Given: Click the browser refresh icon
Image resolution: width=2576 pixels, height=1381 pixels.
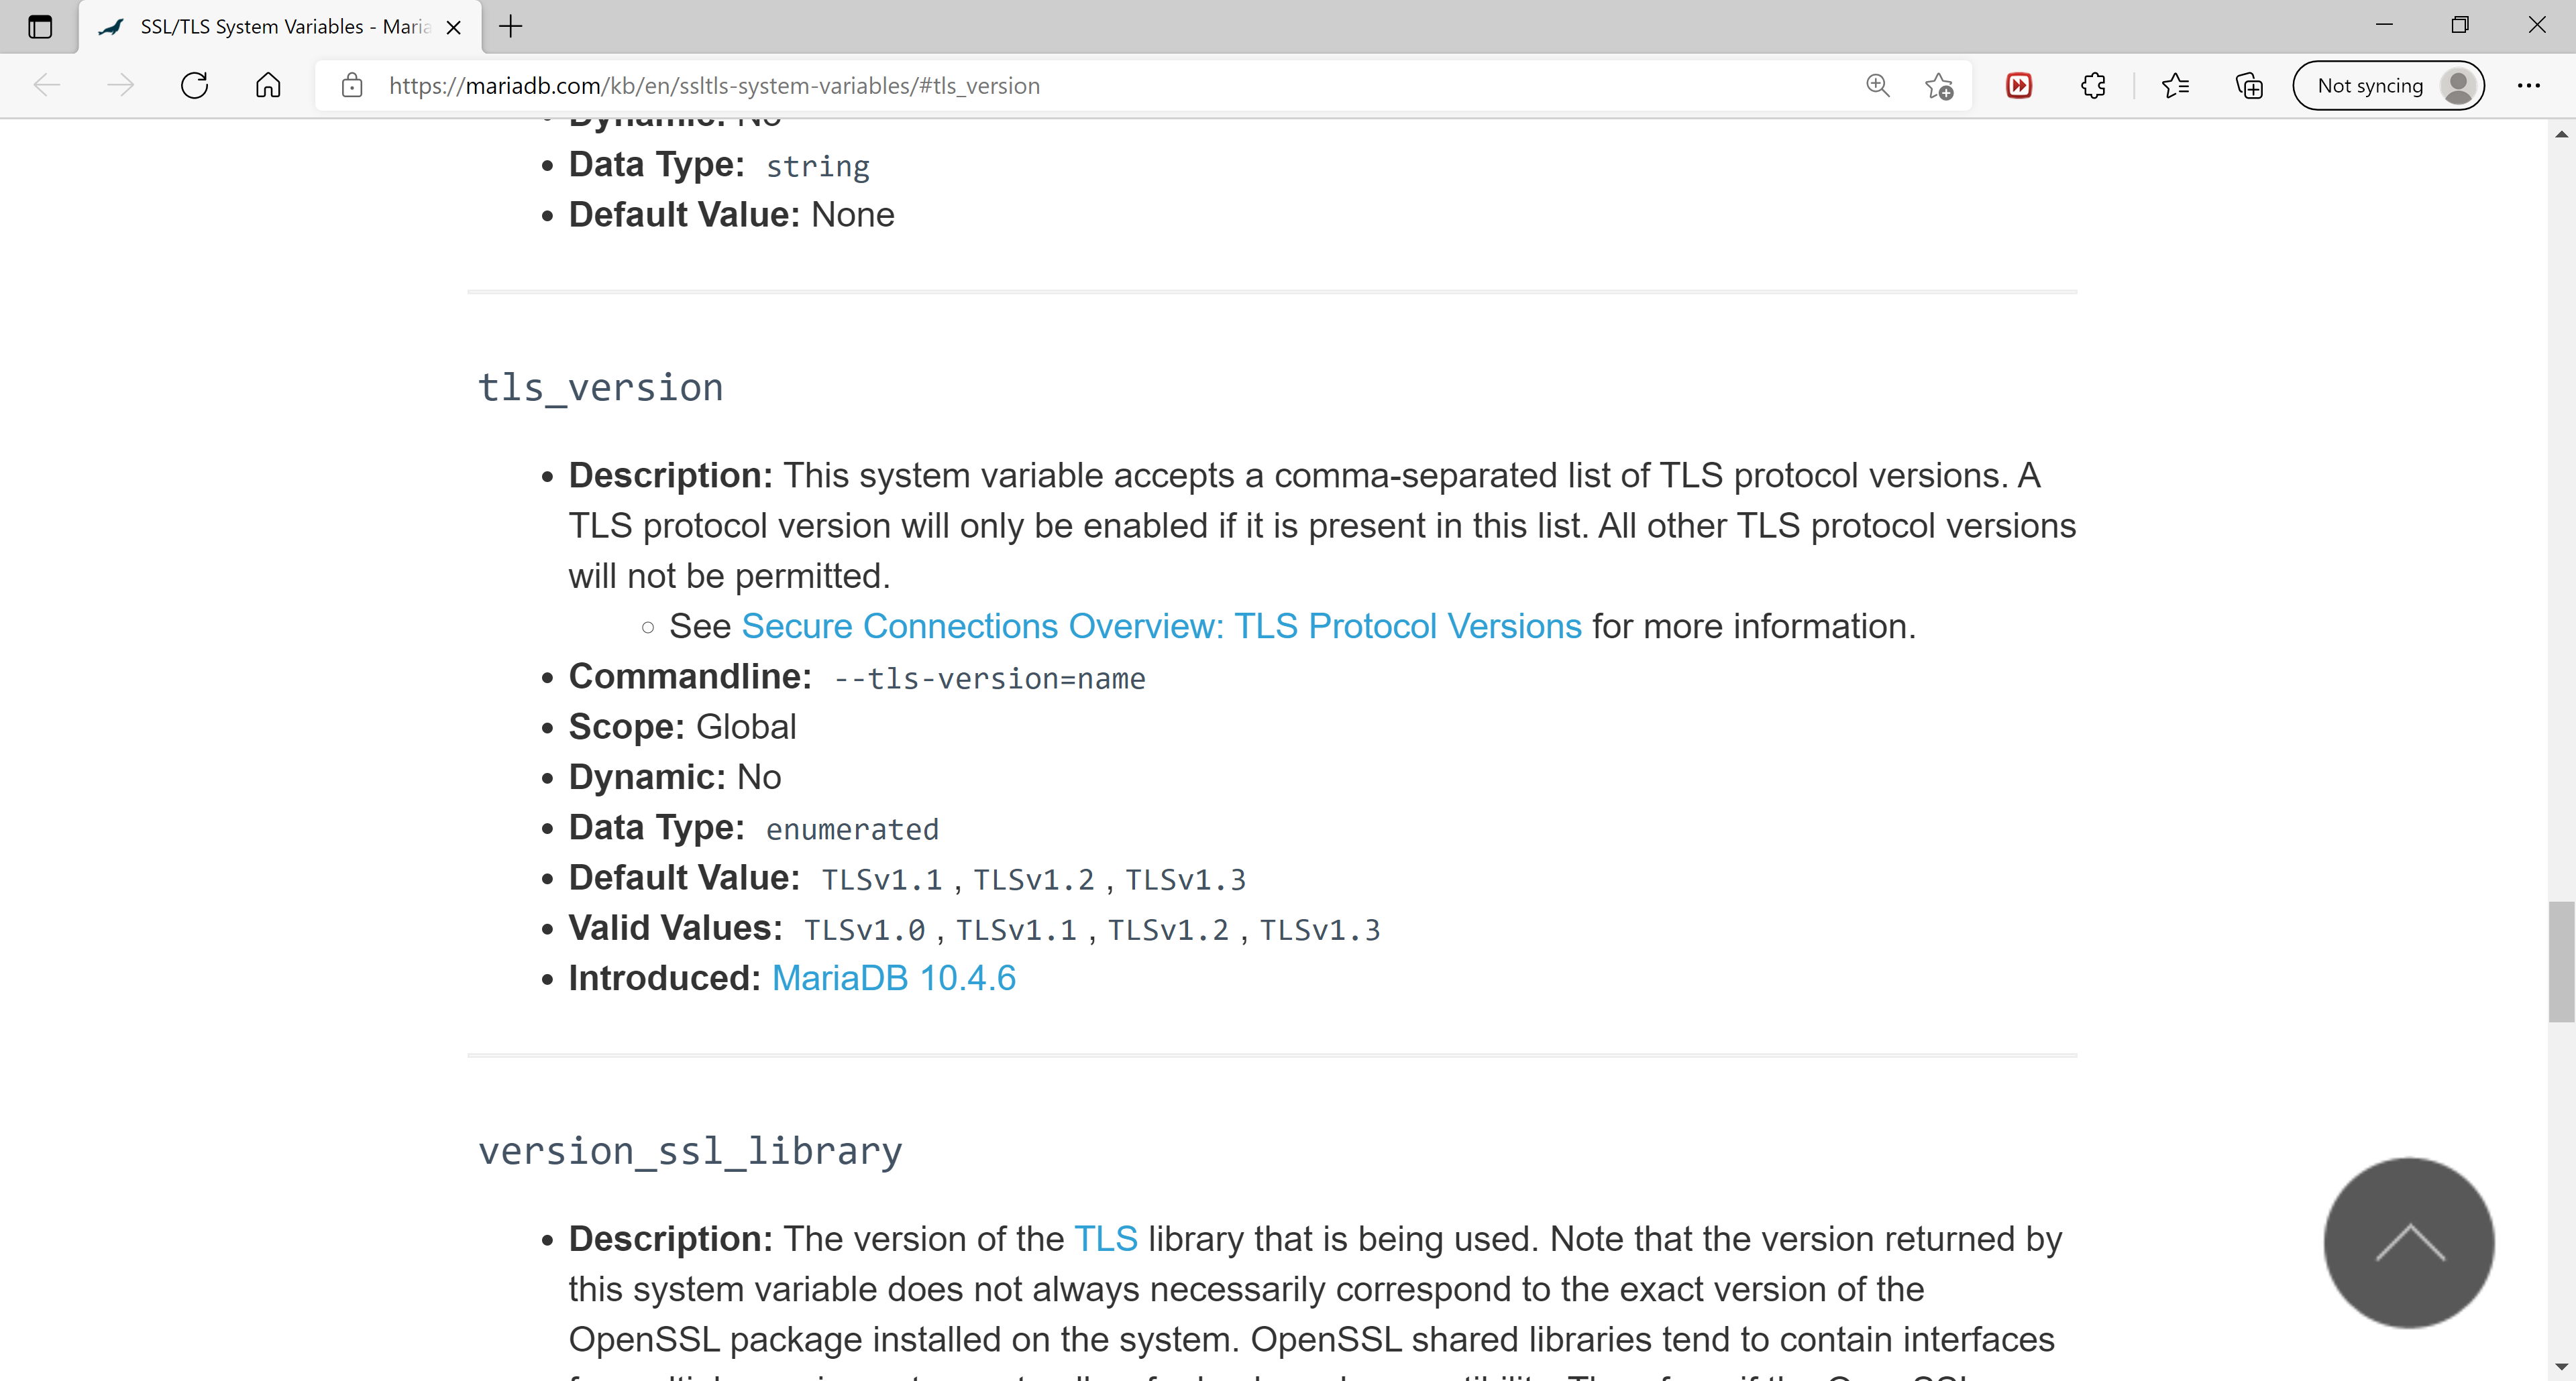Looking at the screenshot, I should [x=194, y=86].
